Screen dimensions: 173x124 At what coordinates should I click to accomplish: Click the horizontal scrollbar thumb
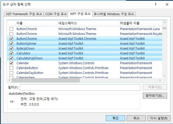[x=46, y=80]
